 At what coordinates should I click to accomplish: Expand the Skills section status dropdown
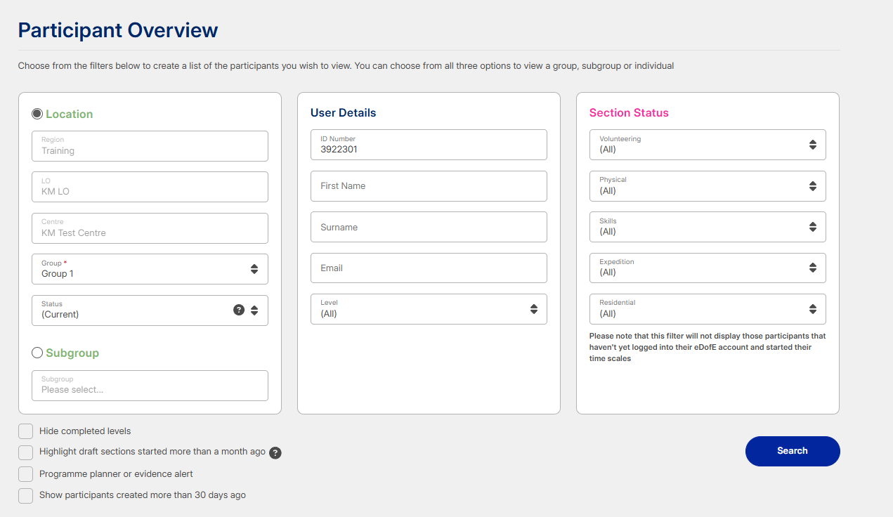[707, 227]
